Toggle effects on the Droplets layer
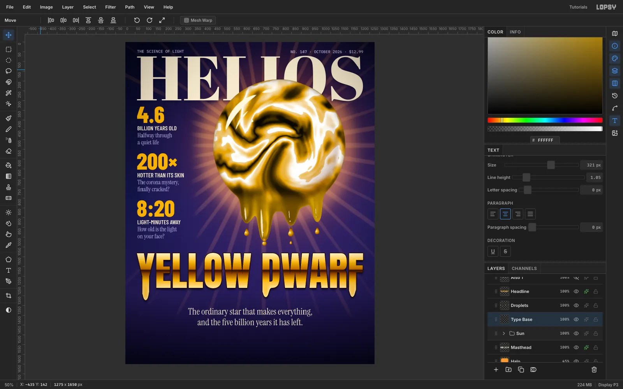Viewport: 623px width, 389px height. (x=586, y=305)
